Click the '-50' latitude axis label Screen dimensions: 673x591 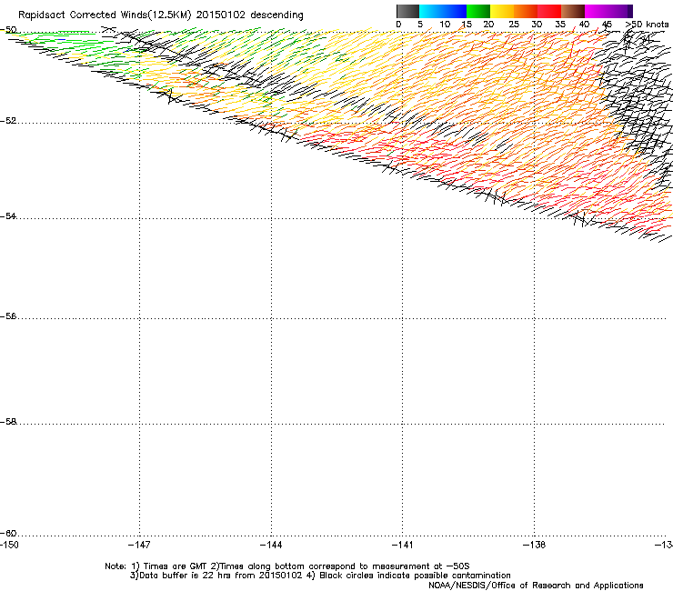(x=8, y=30)
